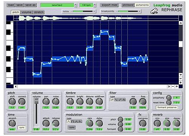This screenshot has height=136, width=189.
Task: Click the noise knob
Action: pos(56,102)
